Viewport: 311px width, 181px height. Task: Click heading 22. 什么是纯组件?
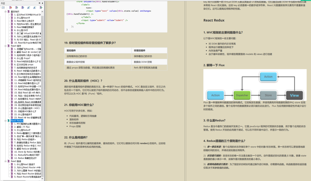tap(76, 137)
